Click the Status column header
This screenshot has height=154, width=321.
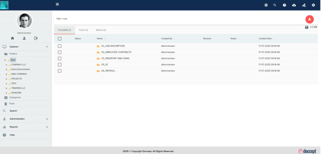pyautogui.click(x=78, y=39)
